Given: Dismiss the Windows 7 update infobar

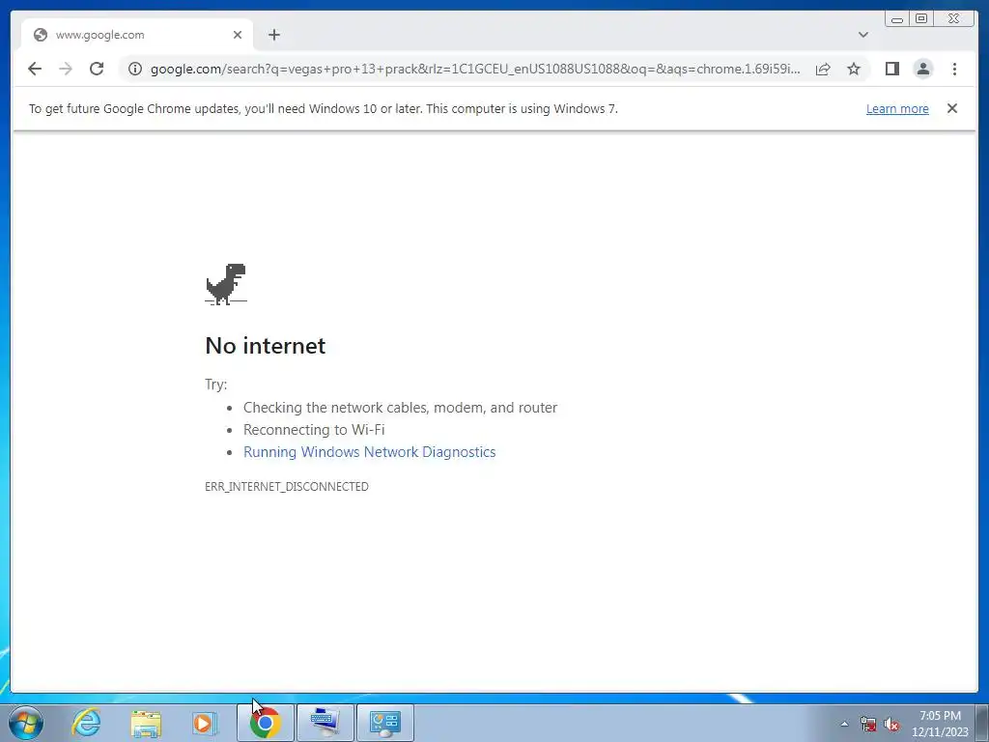Looking at the screenshot, I should click(x=951, y=108).
